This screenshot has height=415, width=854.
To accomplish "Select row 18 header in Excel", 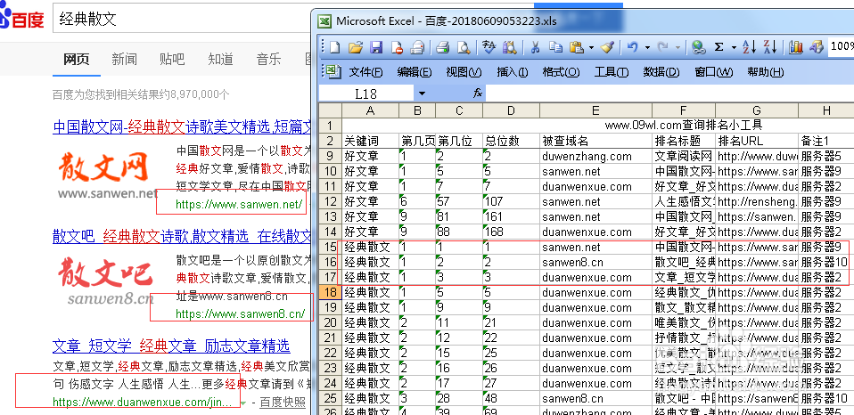I will tap(330, 293).
